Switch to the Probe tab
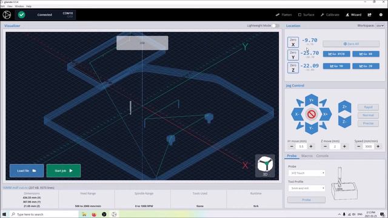Image resolution: width=388 pixels, height=218 pixels. pos(292,156)
